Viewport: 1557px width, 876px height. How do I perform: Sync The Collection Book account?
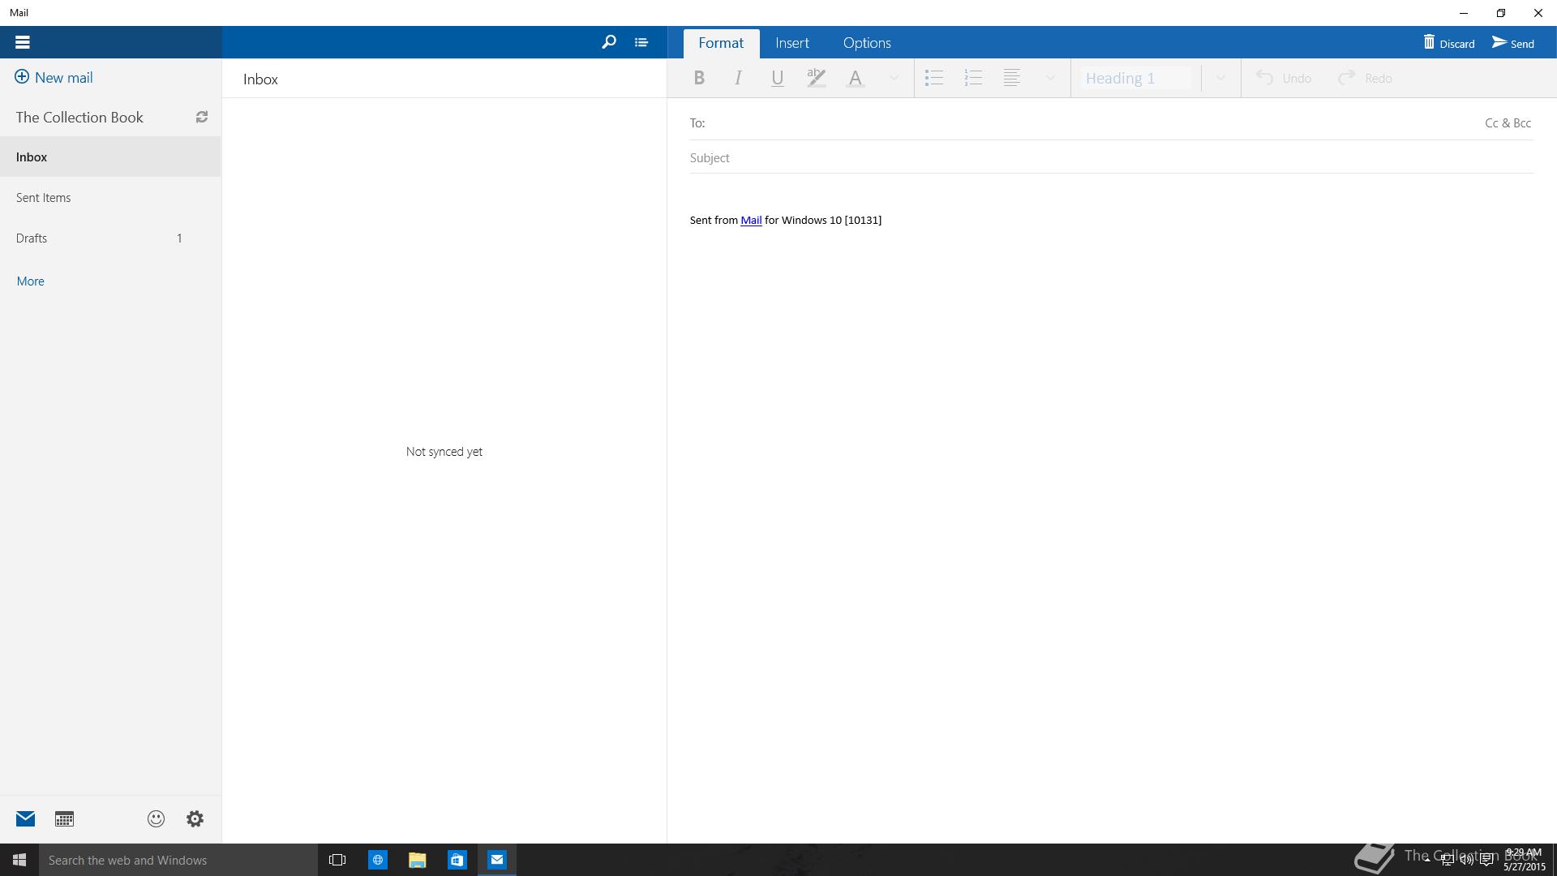(202, 118)
